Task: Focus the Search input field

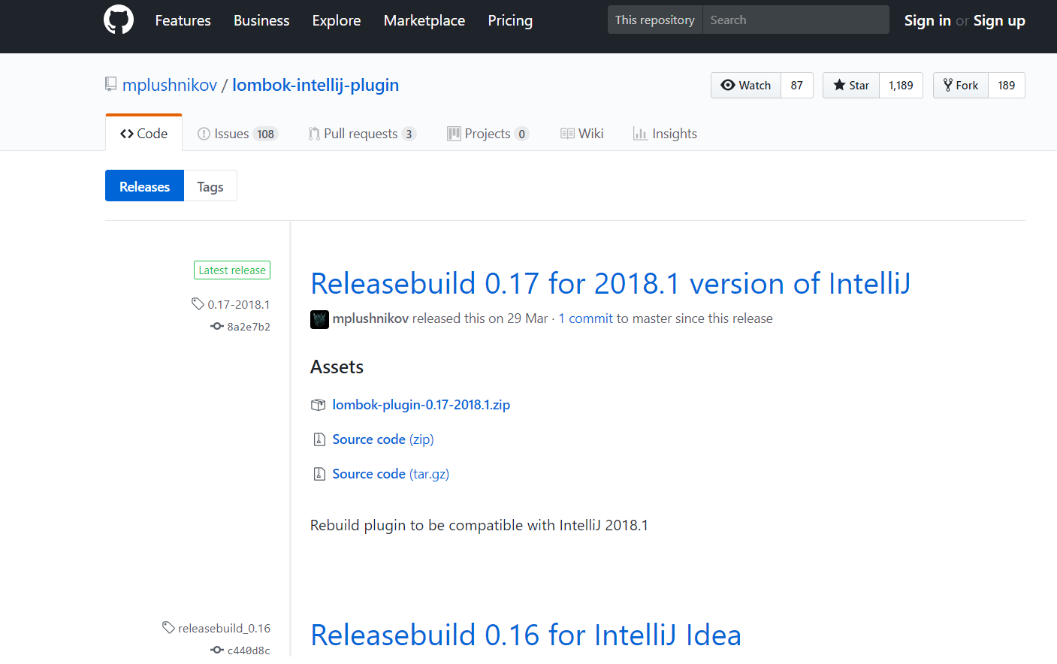Action: pyautogui.click(x=796, y=20)
